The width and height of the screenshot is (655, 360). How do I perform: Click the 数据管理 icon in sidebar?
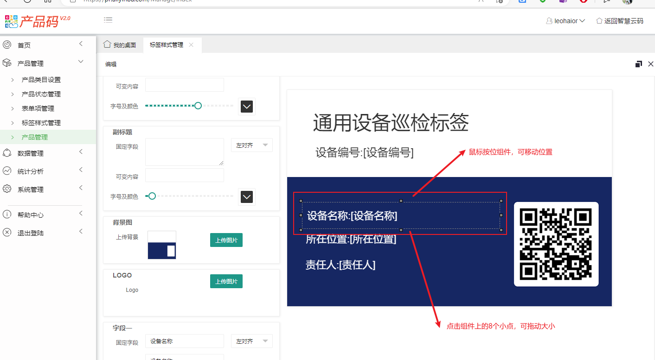7,153
